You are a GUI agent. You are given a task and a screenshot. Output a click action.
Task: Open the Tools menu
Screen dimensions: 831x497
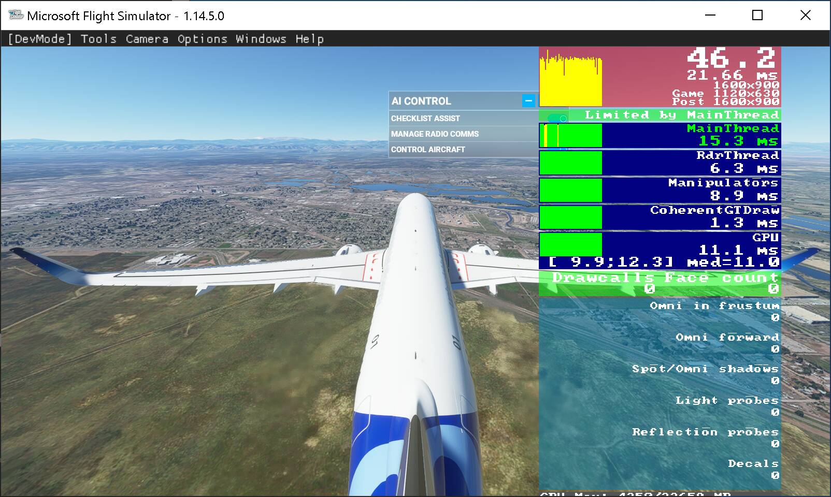[x=98, y=39]
